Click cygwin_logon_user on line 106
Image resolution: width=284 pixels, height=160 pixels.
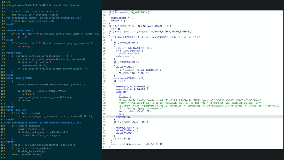[x=52, y=85]
